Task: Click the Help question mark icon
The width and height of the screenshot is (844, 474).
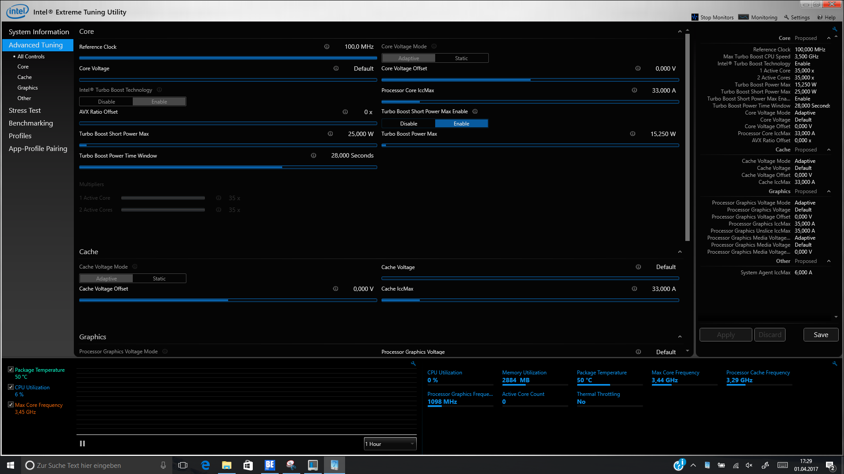Action: (820, 18)
